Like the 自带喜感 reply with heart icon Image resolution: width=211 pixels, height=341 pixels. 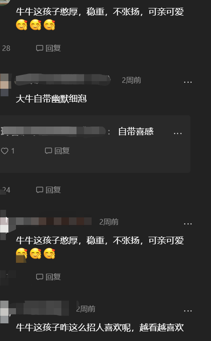point(5,151)
